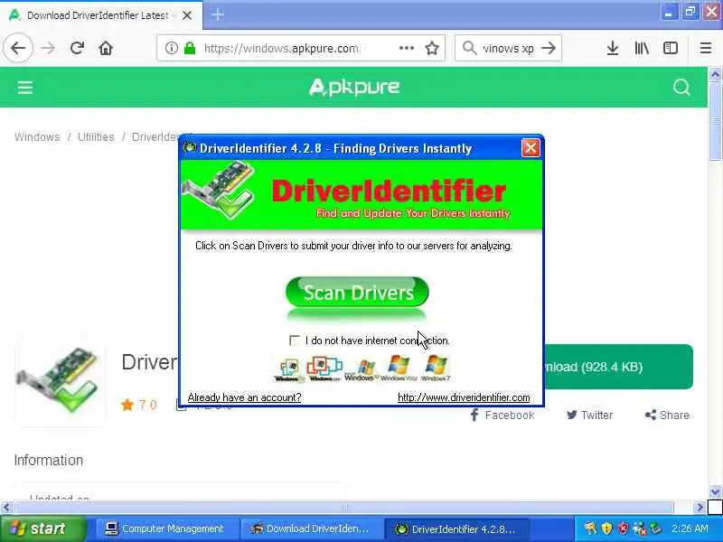This screenshot has width=723, height=542.
Task: Switch to DriverIdentifier 4.2.8 taskbar item
Action: click(456, 528)
